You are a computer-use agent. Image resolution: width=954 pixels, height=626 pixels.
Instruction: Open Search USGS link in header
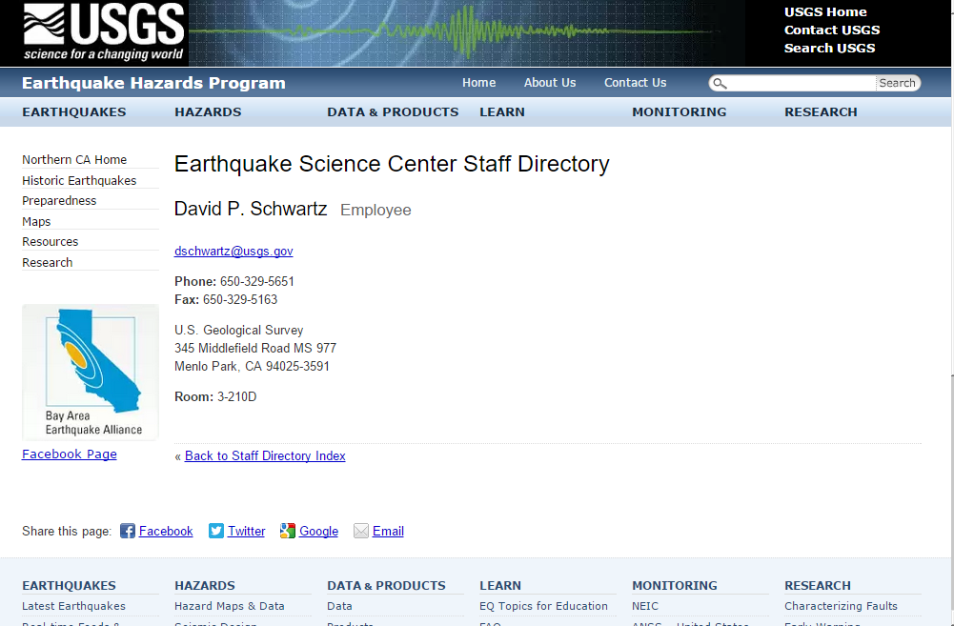pos(829,49)
